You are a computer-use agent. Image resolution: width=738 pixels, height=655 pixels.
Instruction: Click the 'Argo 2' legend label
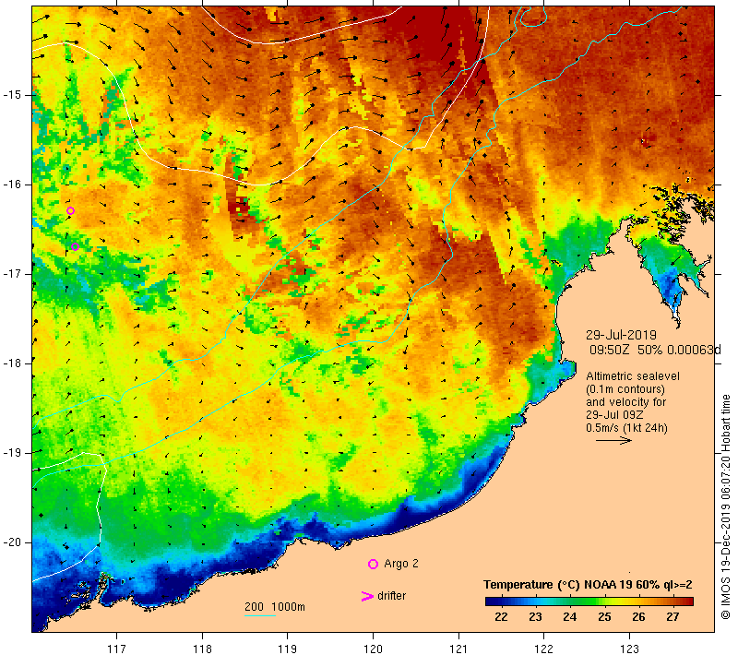pos(401,564)
